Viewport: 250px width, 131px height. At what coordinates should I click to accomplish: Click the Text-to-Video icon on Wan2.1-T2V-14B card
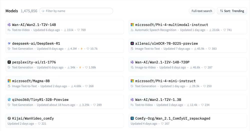coord(9,30)
